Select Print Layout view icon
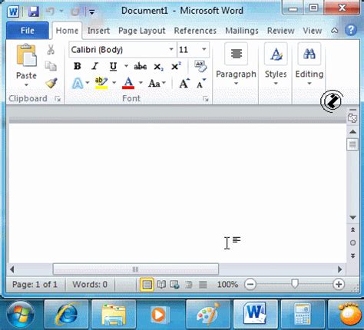 coord(147,285)
